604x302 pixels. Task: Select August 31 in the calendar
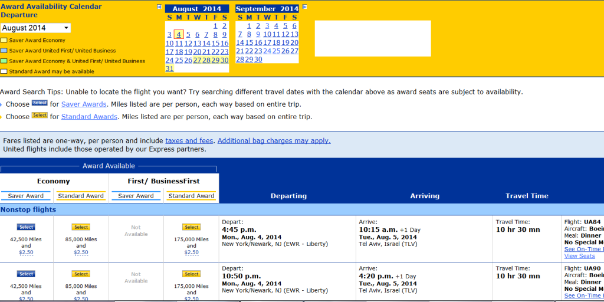coord(169,68)
